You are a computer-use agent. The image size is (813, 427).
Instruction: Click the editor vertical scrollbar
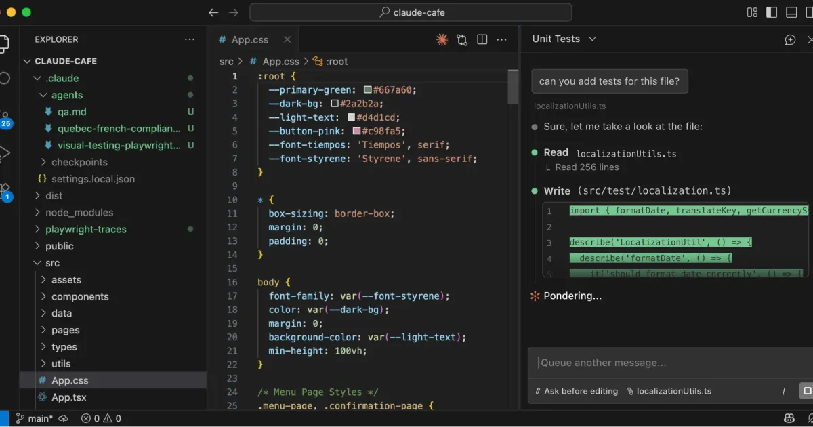coord(513,87)
